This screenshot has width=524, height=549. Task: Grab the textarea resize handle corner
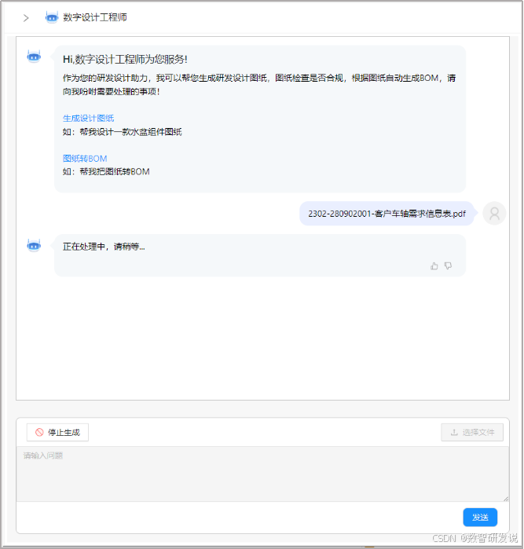506,499
